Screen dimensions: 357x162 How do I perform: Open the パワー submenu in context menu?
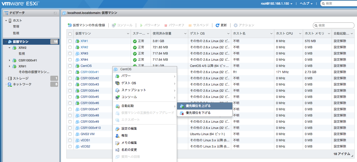(x=126, y=76)
